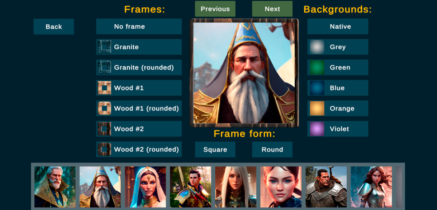Image resolution: width=437 pixels, height=210 pixels.
Task: Set frame form to Square
Action: [215, 149]
